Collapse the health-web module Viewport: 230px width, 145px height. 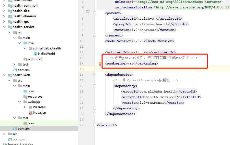tap(4, 75)
